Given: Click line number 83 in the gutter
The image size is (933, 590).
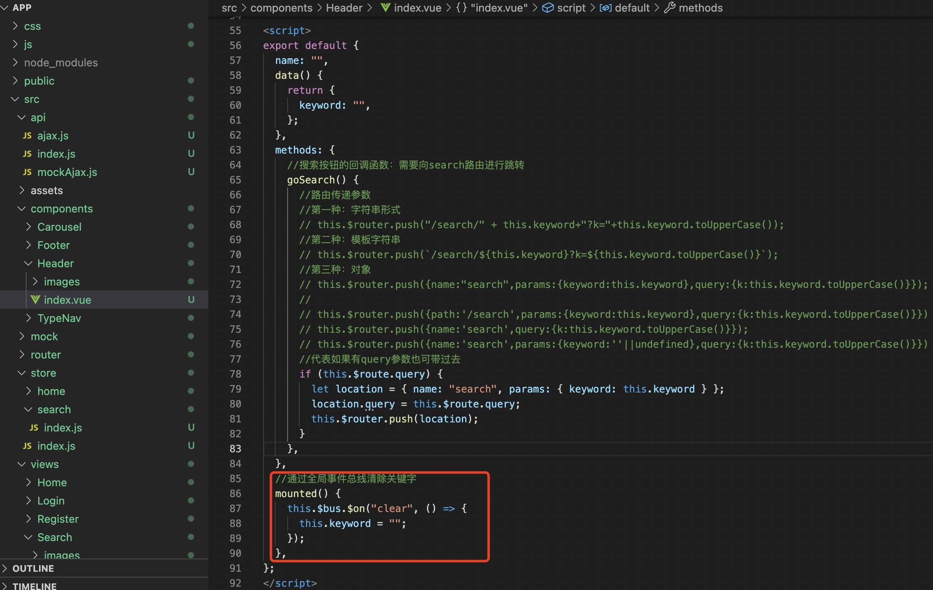Looking at the screenshot, I should pyautogui.click(x=235, y=449).
